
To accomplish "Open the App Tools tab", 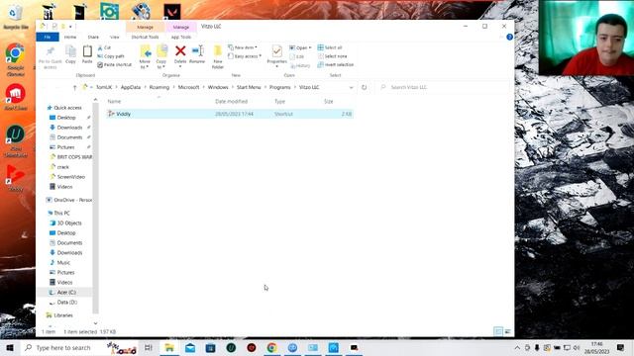I will point(180,38).
